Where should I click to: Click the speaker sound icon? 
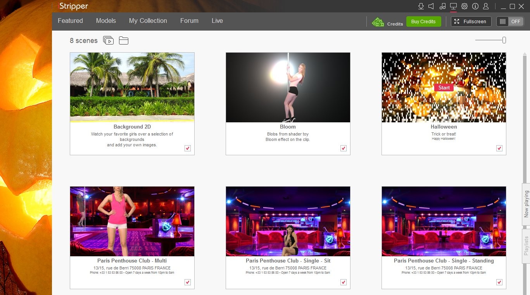(431, 6)
